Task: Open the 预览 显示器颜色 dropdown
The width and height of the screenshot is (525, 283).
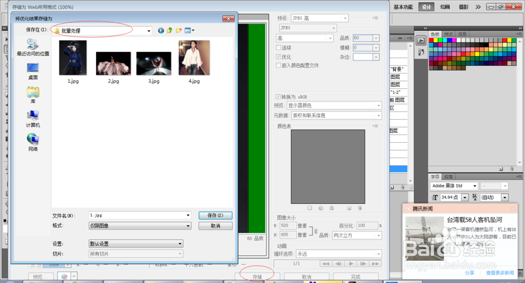Action: point(334,106)
